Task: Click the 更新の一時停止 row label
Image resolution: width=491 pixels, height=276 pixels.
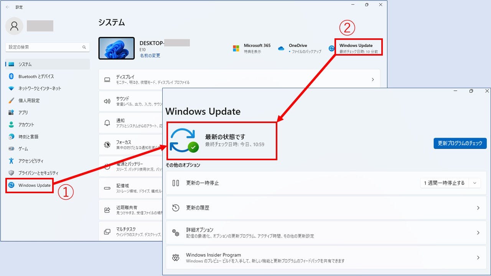Action: pos(203,183)
